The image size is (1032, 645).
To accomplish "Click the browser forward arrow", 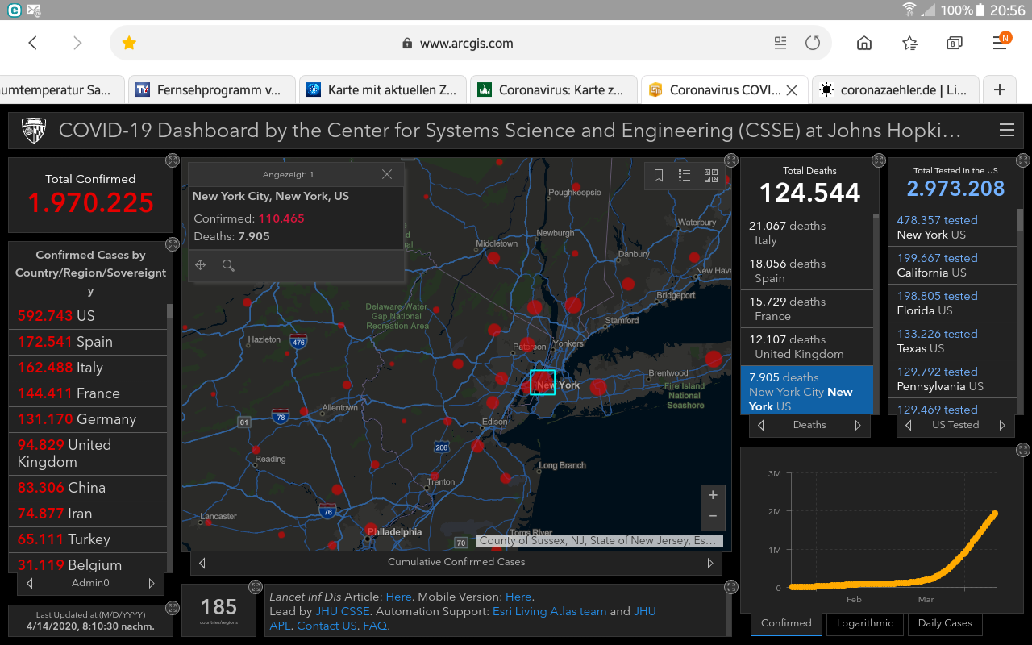I will tap(77, 44).
